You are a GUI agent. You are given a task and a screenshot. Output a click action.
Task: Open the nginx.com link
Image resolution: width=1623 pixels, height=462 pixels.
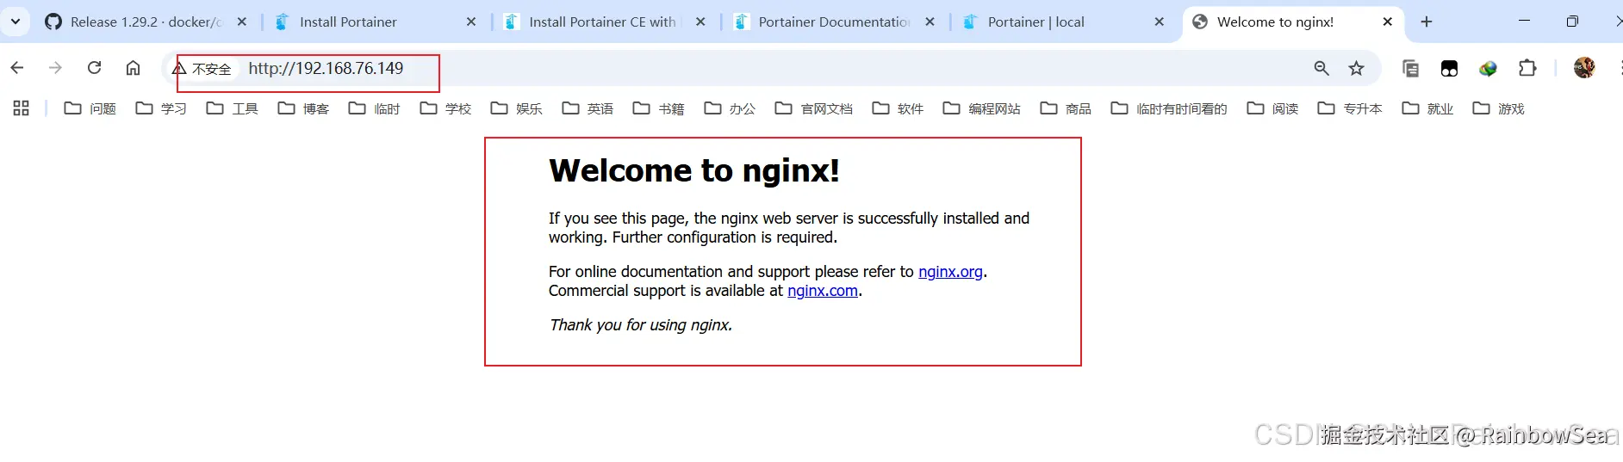823,291
